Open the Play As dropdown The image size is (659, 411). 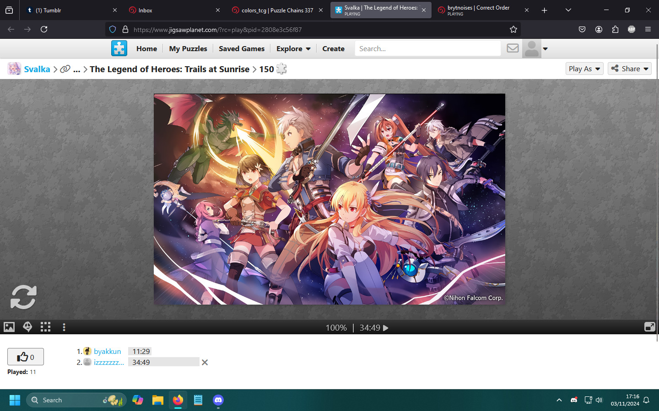click(584, 68)
